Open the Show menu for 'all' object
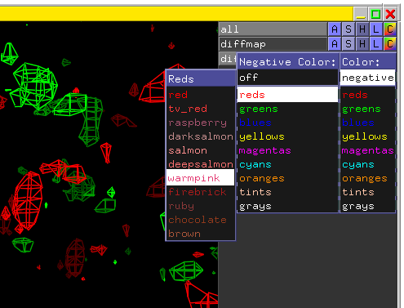Viewport: 404px width, 308px height. (349, 29)
